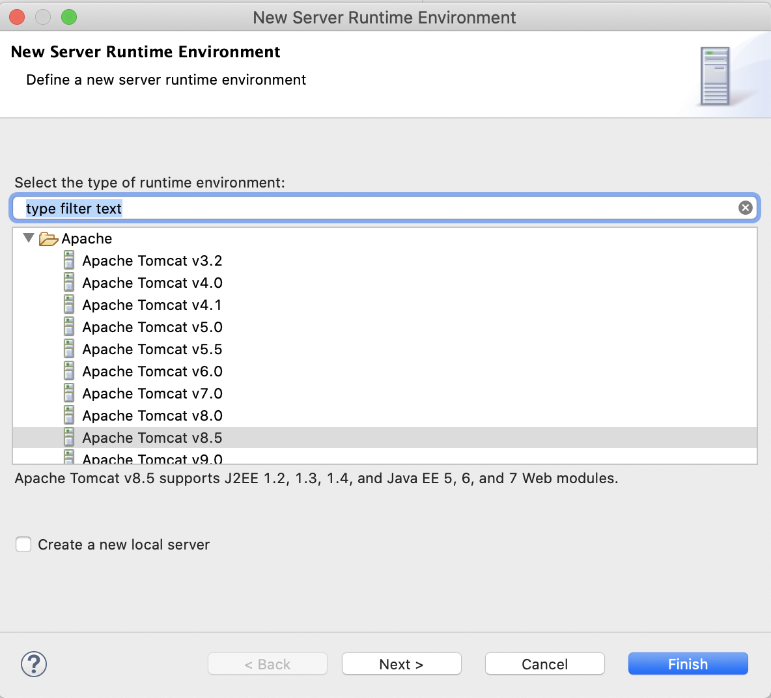Screen dimensions: 771x698
Task: Click server icon beside Apache Tomcat v8.5
Action: point(69,437)
